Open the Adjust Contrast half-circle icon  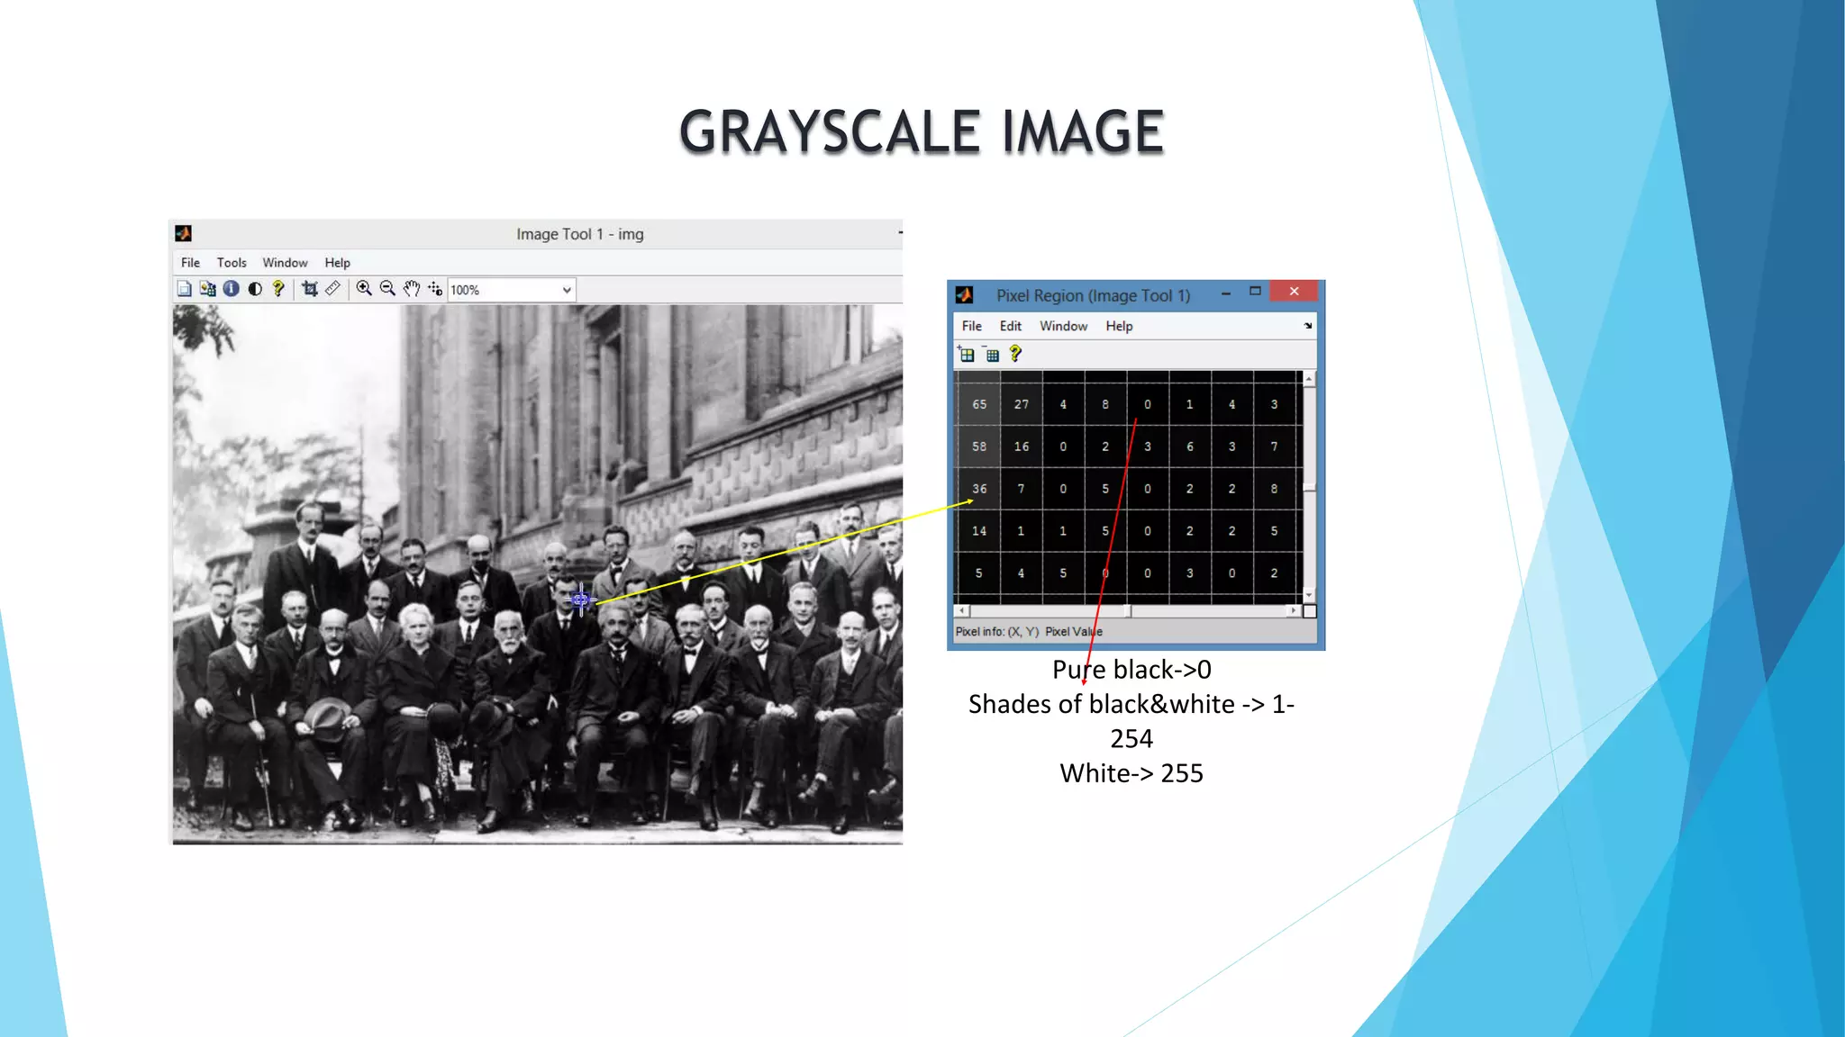(x=255, y=289)
